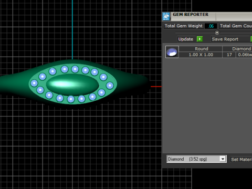Click the 0.06tw weight cell
This screenshot has height=189, width=252.
click(x=244, y=55)
